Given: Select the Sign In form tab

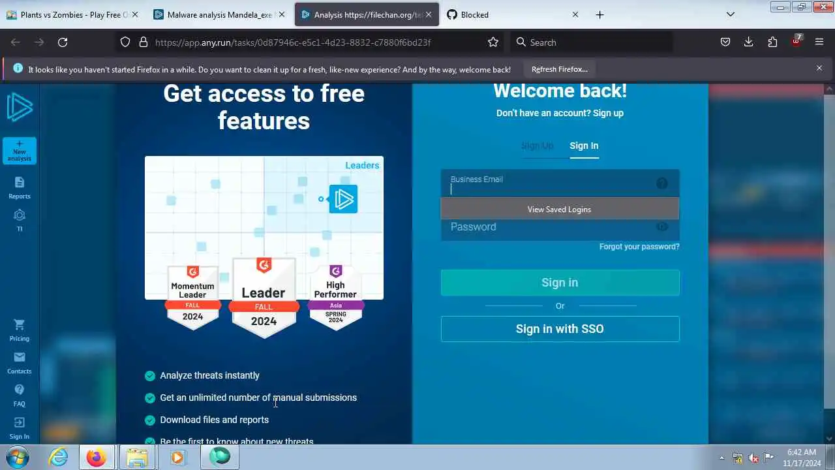Looking at the screenshot, I should click(x=584, y=146).
